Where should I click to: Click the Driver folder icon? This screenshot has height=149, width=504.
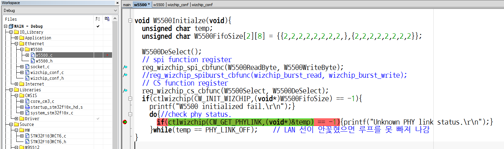click(x=22, y=118)
